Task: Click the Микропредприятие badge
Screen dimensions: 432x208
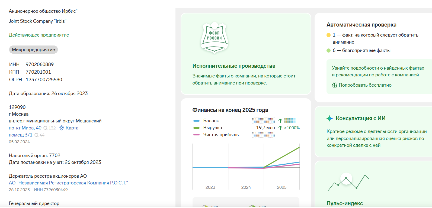Action: 33,50
